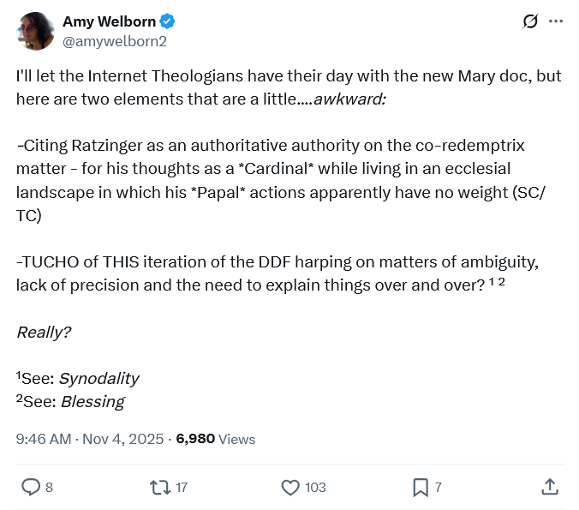
Task: Click the Grok explain icon
Action: point(530,21)
